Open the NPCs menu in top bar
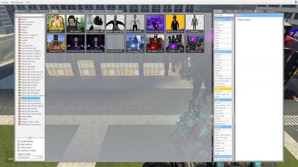 point(28,2)
